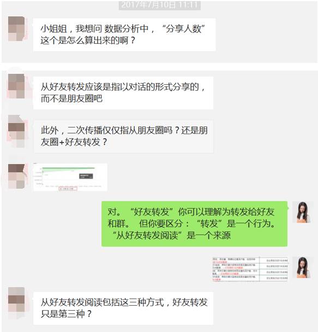Select the message asking about “分享人数”

[x=124, y=34]
